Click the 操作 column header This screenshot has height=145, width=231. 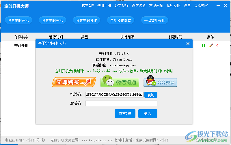[210, 37]
